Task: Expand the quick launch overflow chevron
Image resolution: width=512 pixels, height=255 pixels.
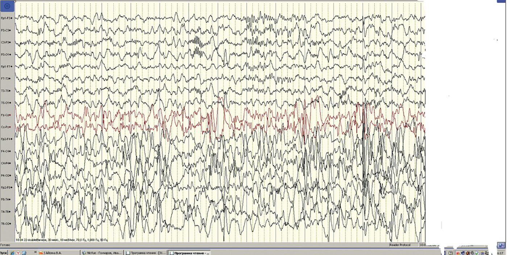Action: coord(36,252)
